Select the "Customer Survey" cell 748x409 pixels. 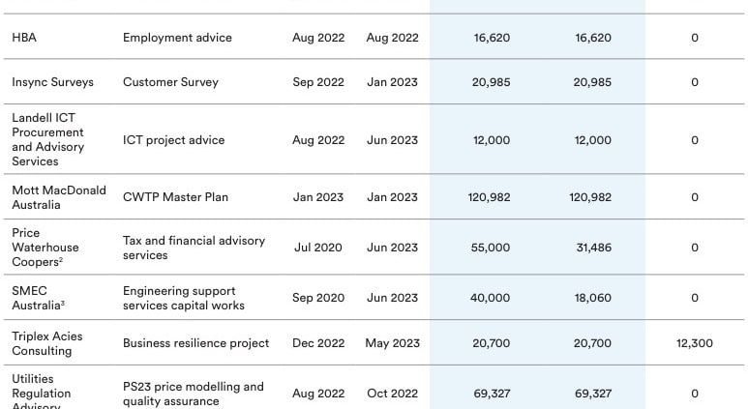170,82
